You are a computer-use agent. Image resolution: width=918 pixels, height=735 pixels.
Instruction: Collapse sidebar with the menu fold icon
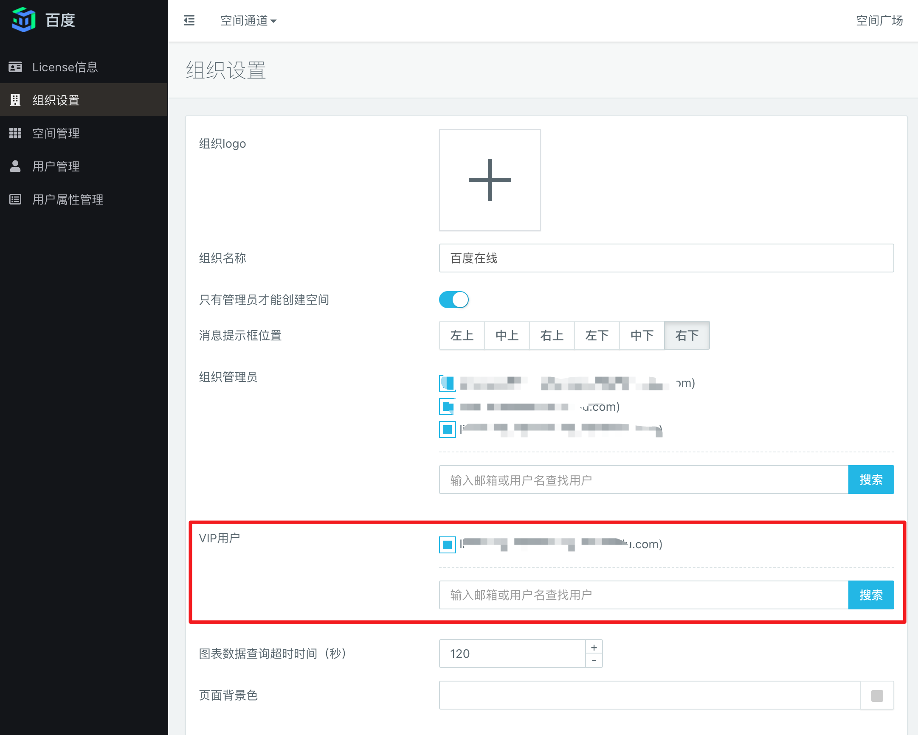[189, 20]
